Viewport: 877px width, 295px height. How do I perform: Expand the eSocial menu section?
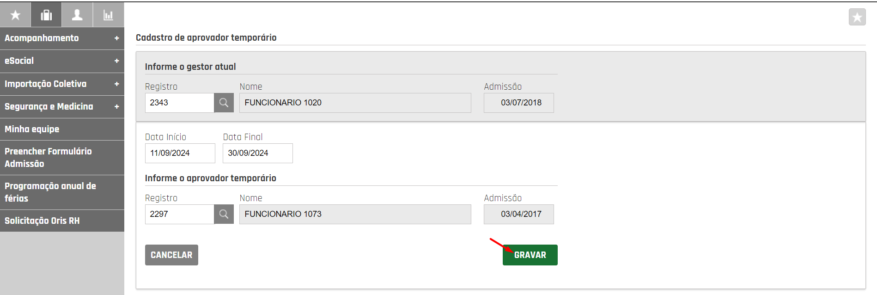pyautogui.click(x=116, y=61)
